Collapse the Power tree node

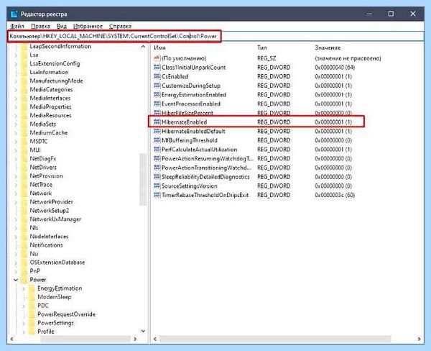pos(16,280)
